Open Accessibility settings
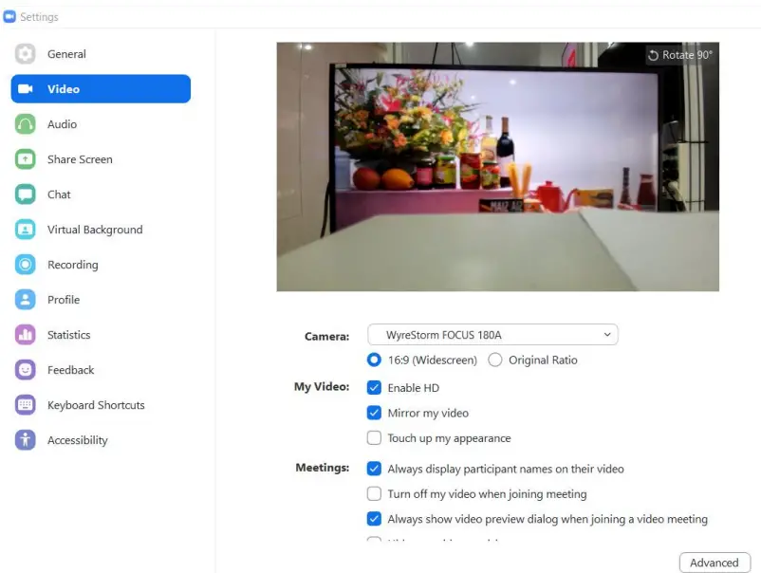 pos(101,440)
